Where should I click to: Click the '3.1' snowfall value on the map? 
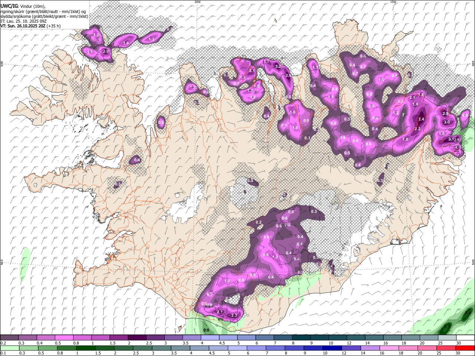[451, 139]
